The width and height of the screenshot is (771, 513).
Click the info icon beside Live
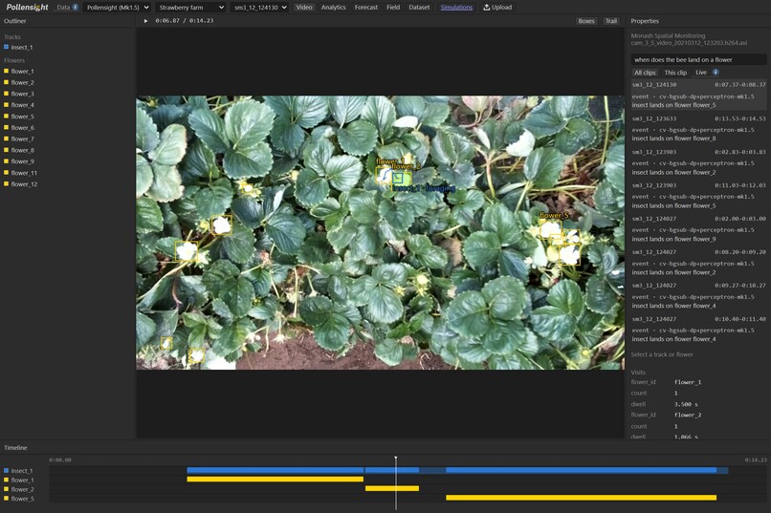tap(716, 73)
